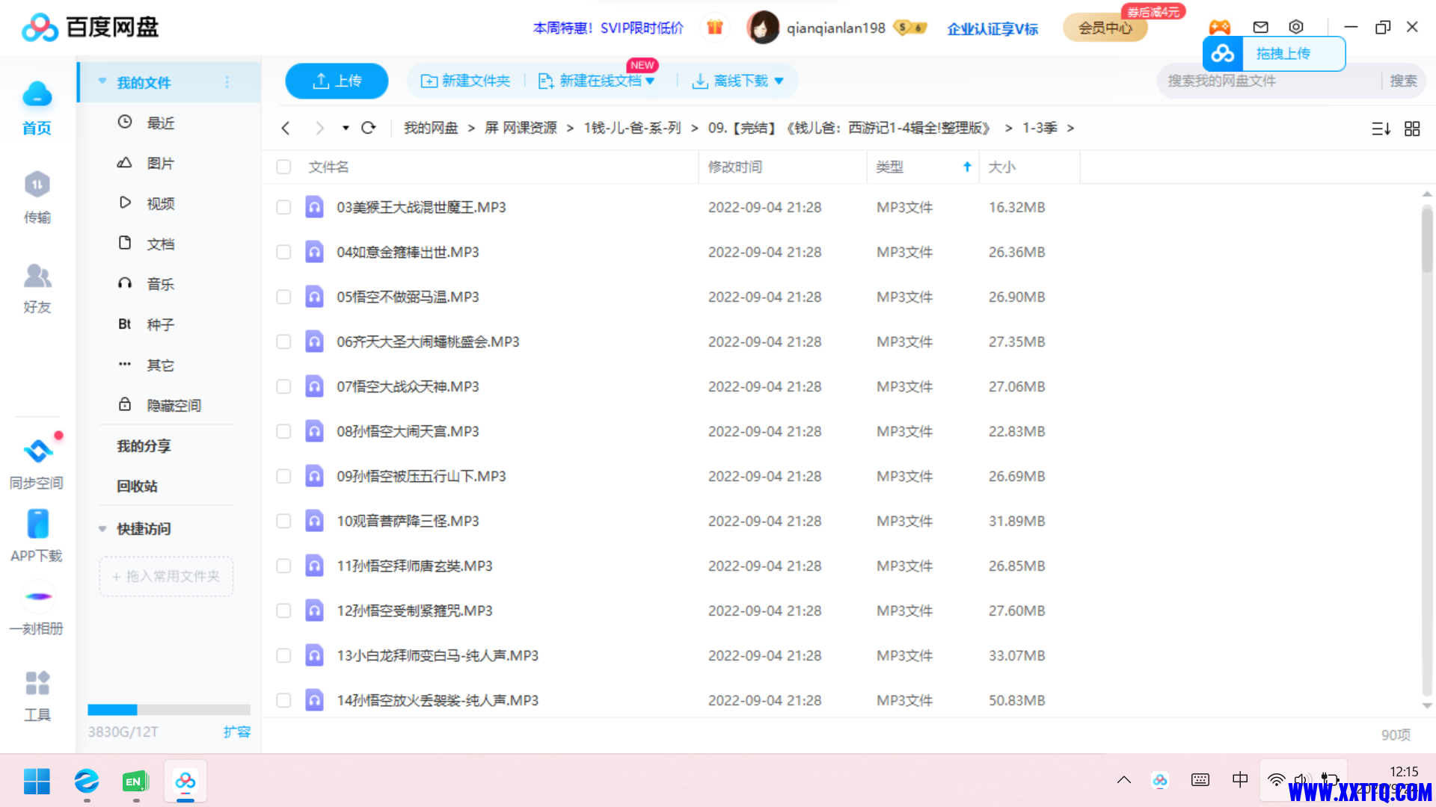The image size is (1436, 807).
Task: Toggle the select-all files checkbox
Action: click(x=283, y=167)
